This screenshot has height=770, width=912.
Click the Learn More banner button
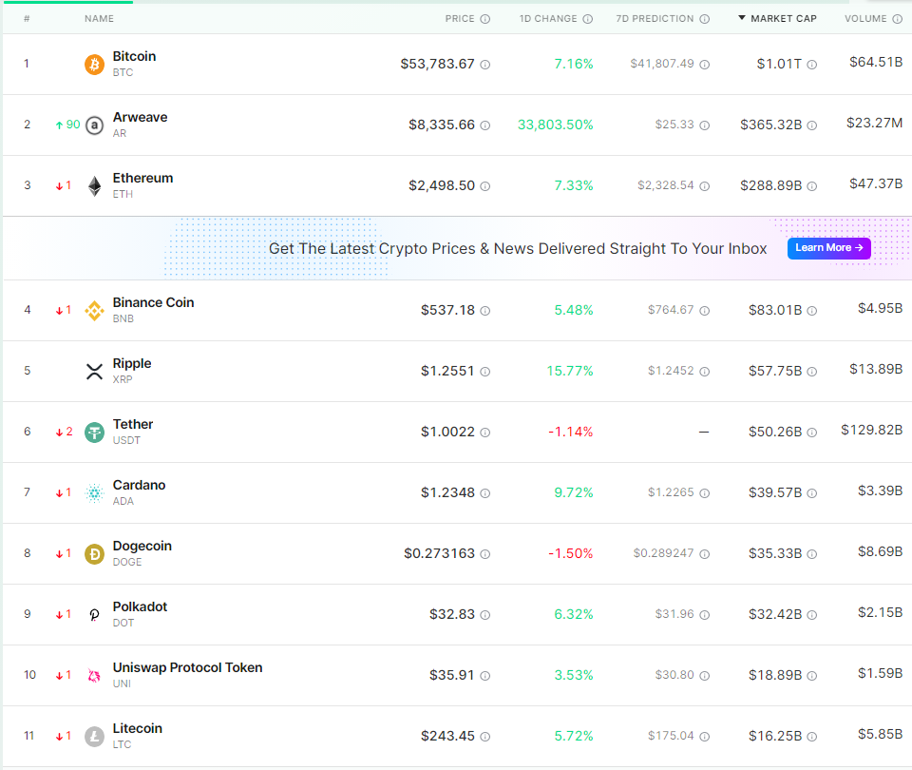(x=828, y=248)
